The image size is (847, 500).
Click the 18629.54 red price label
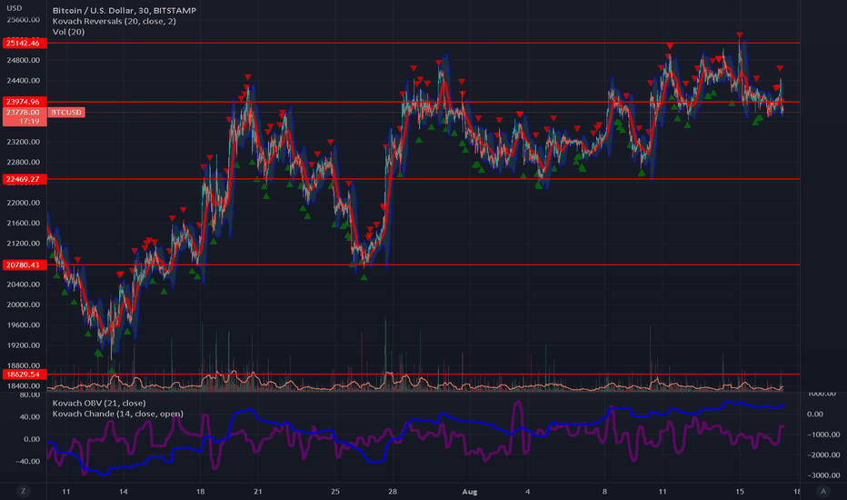coord(25,374)
